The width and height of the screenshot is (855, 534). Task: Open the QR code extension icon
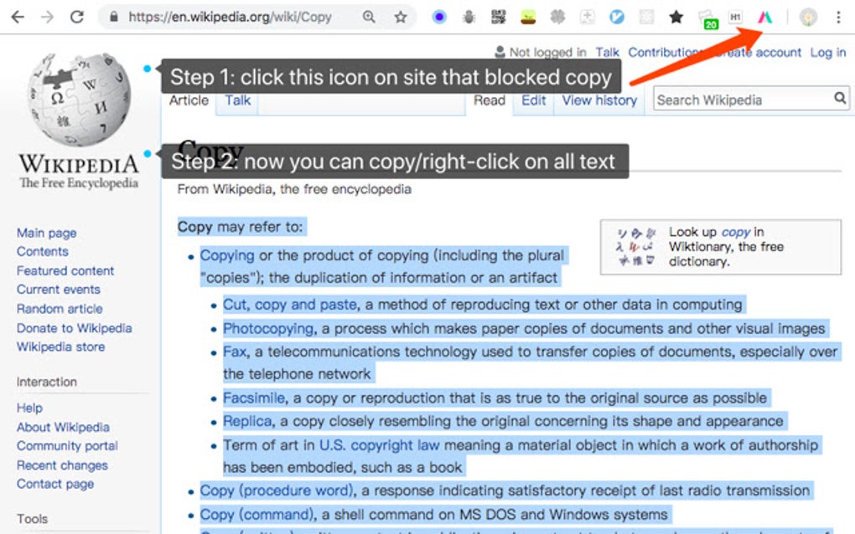coord(498,17)
